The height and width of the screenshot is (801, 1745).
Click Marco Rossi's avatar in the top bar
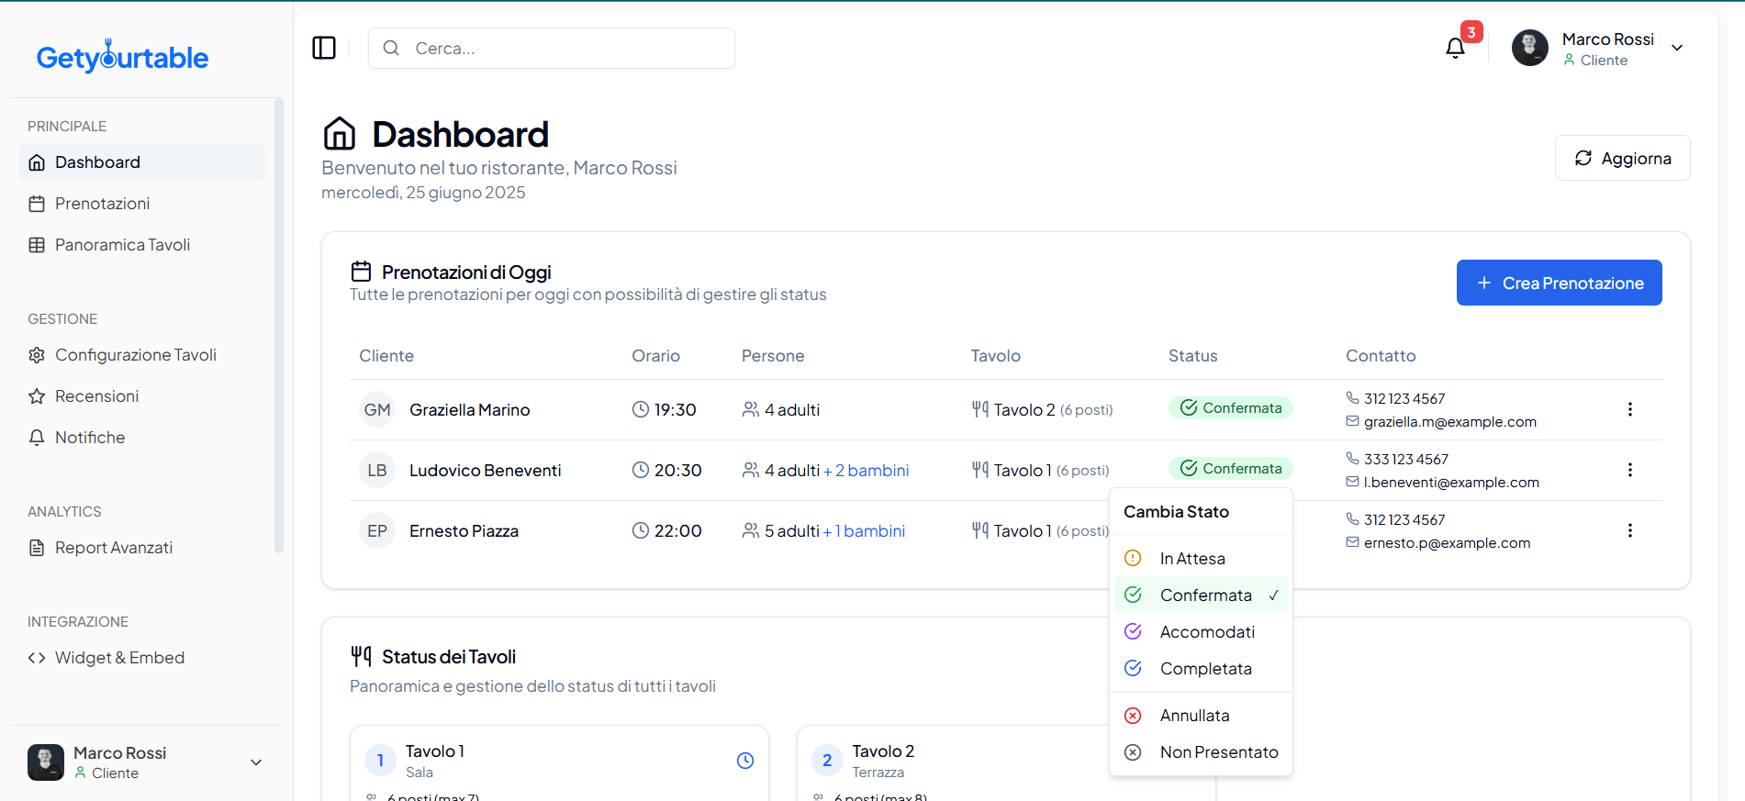(1530, 48)
